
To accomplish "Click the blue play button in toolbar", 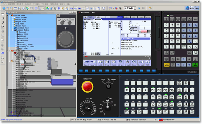I will pyautogui.click(x=139, y=8).
